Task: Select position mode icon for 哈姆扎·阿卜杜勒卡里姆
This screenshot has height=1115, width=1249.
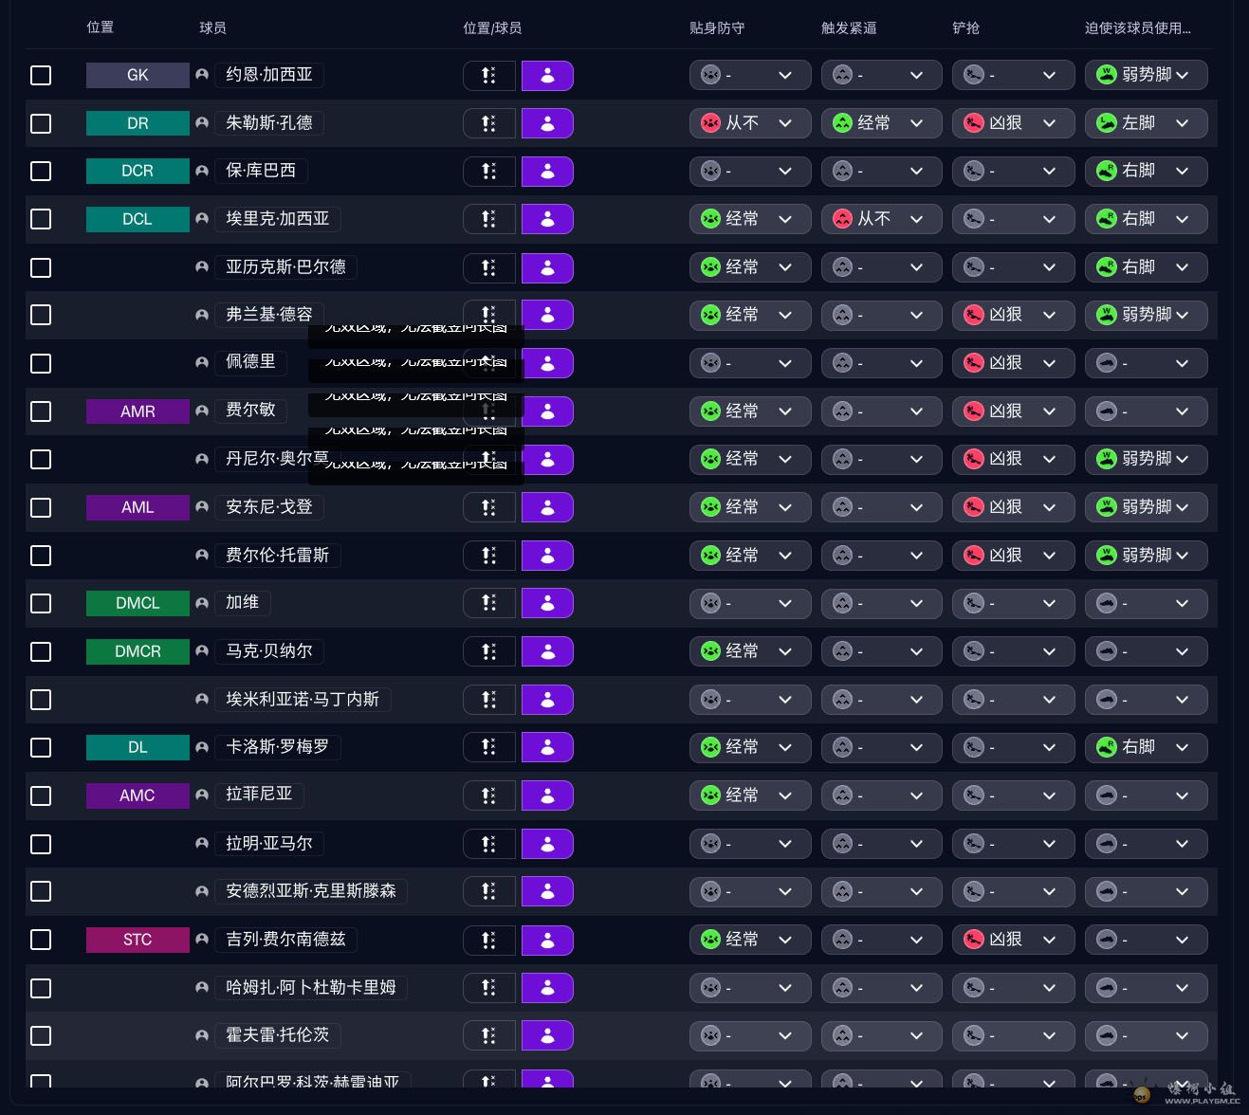Action: 489,988
